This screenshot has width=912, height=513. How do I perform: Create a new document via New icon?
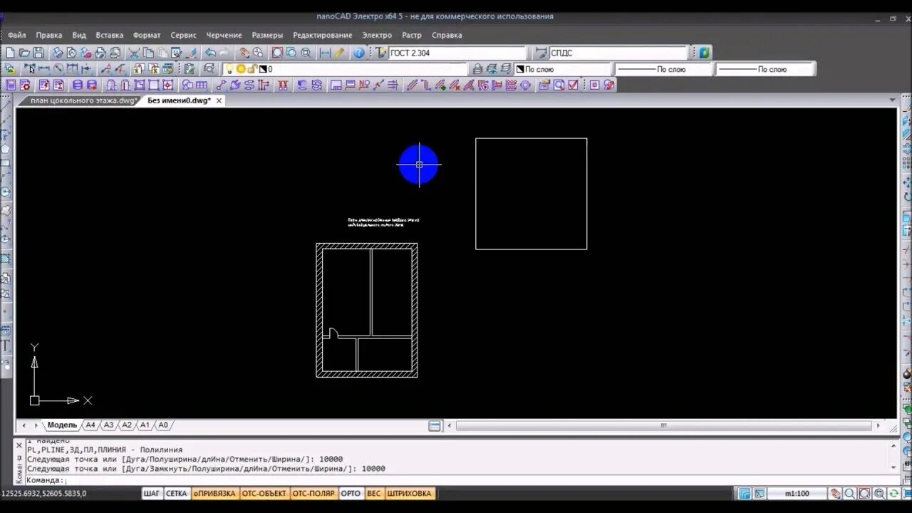[x=10, y=53]
